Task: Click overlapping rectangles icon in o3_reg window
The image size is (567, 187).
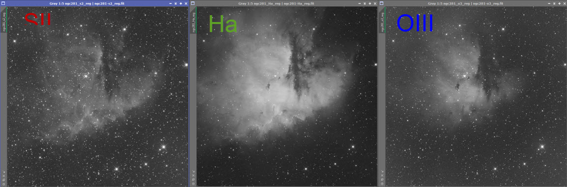Action: [x=382, y=180]
